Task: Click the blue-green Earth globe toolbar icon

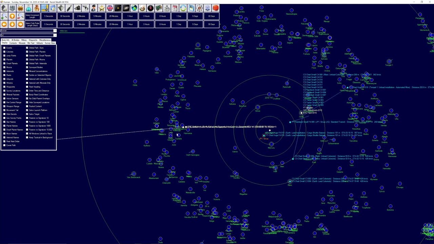Action: 134,8
